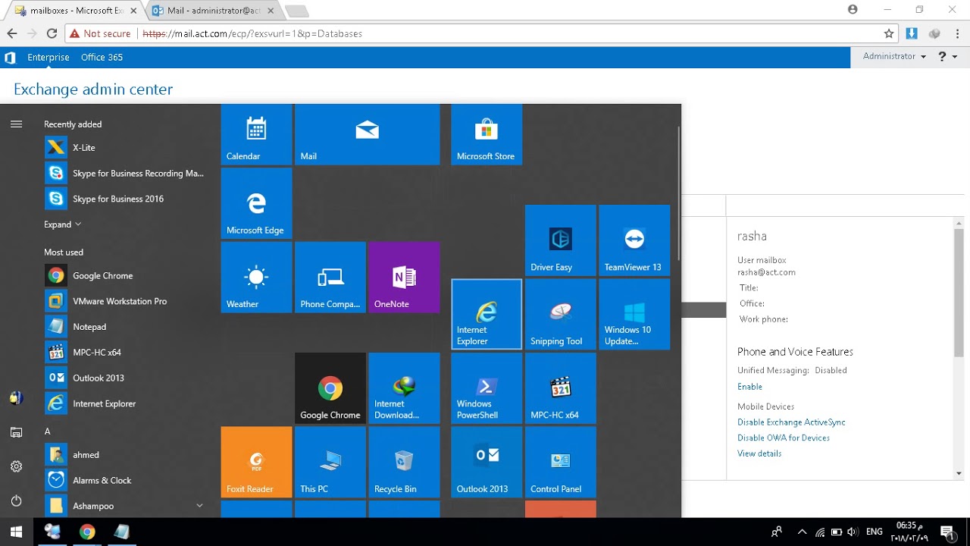Click the browser back button
This screenshot has height=546, width=970.
(x=12, y=33)
